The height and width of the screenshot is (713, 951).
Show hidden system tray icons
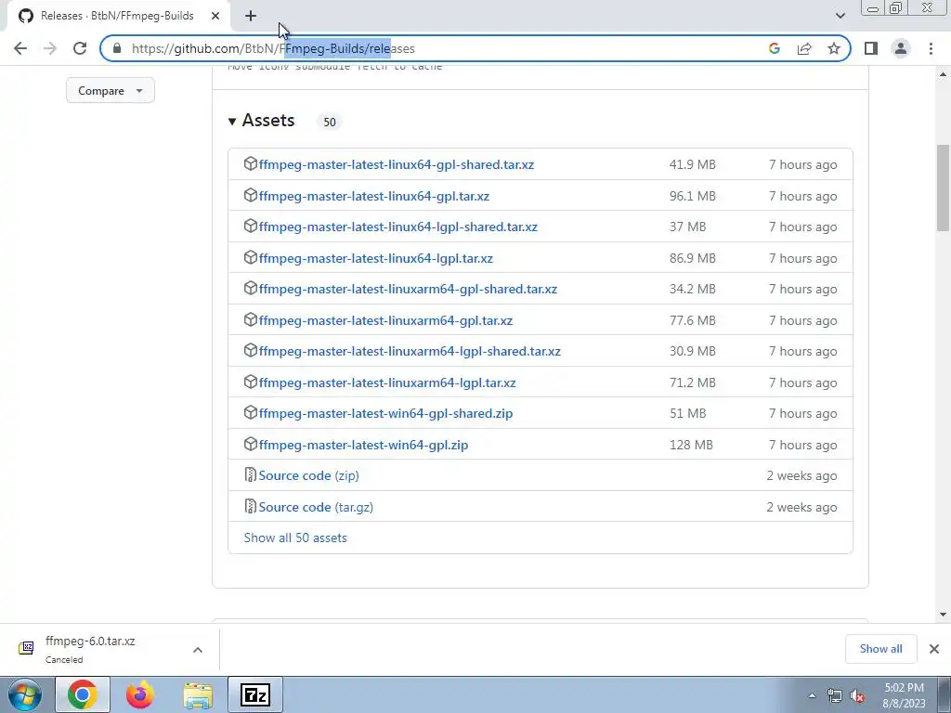pos(812,696)
